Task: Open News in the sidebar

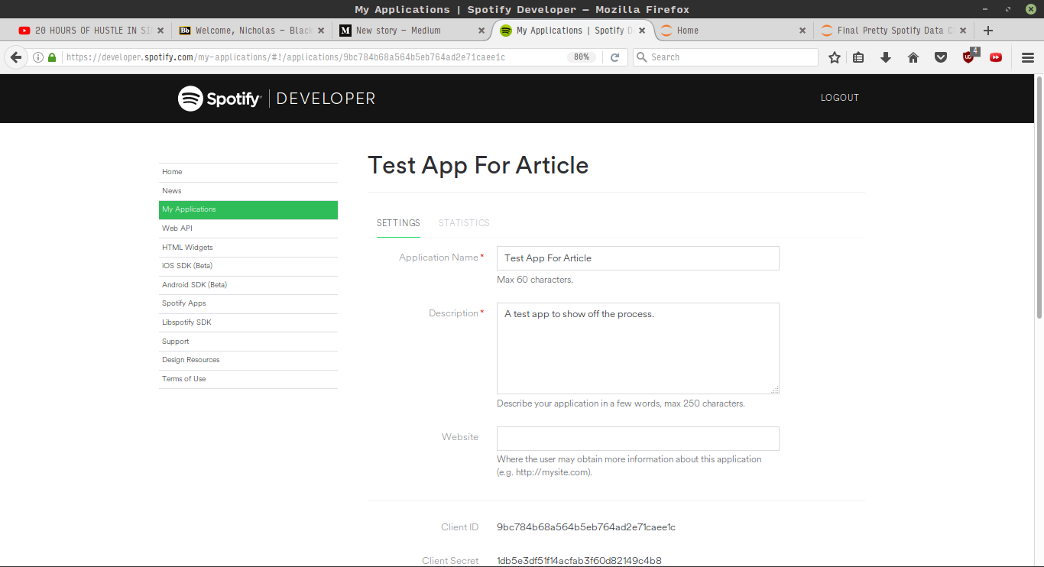Action: (x=248, y=191)
